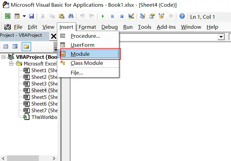Click inside the empty code editor area
The image size is (231, 161).
(150, 102)
